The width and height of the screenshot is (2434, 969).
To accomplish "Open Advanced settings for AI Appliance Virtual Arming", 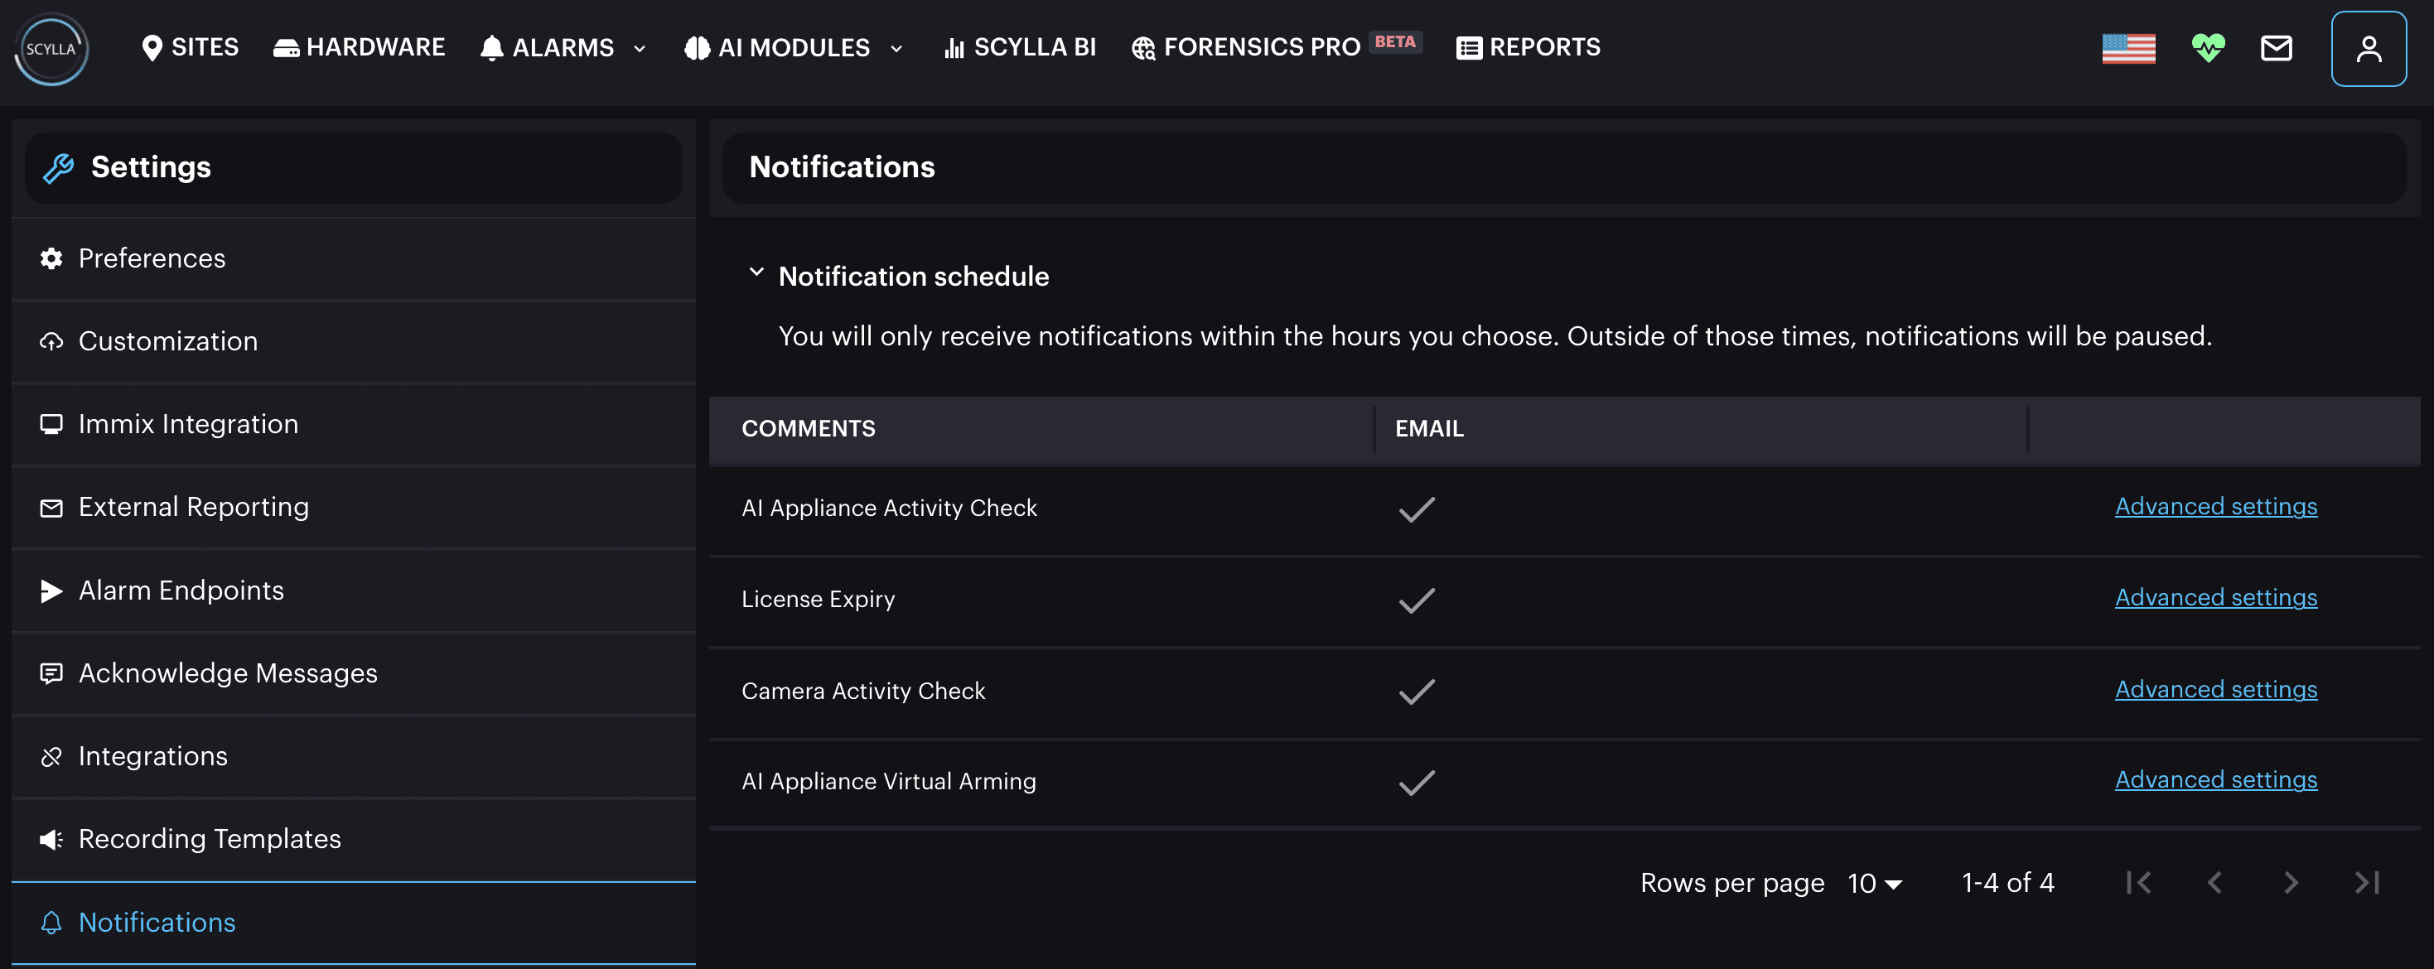I will coord(2216,780).
